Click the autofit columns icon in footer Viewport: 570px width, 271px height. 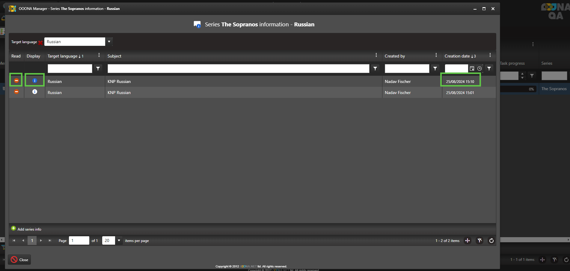pos(468,240)
